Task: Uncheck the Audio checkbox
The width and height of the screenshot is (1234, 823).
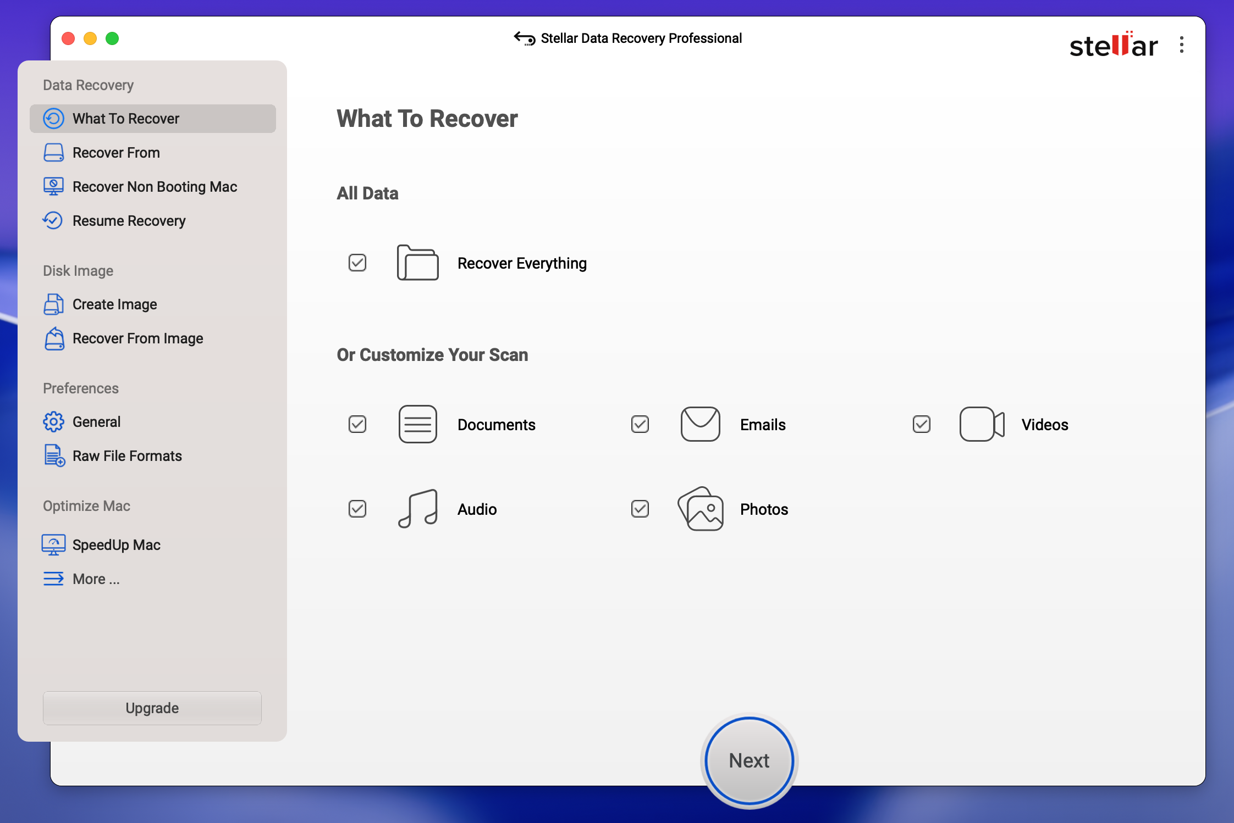Action: (x=357, y=509)
